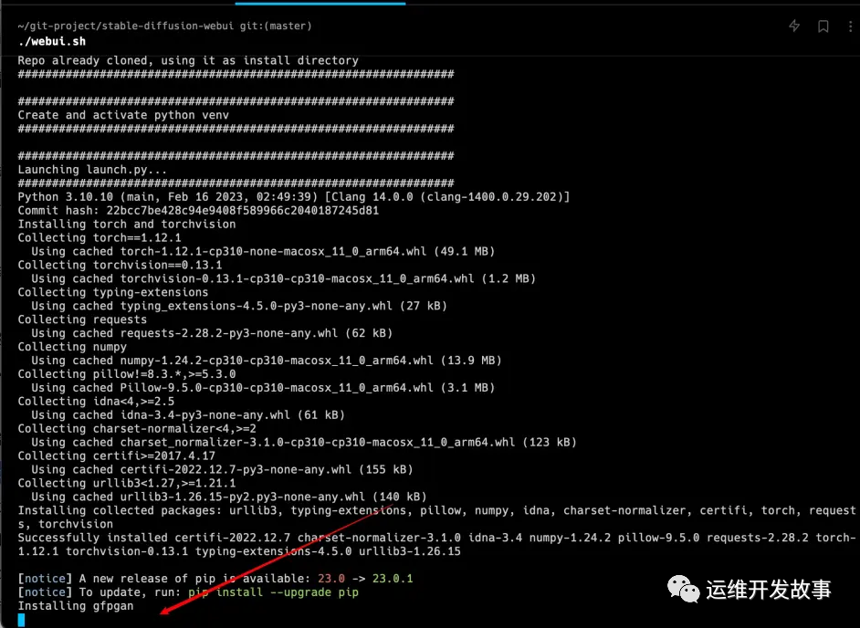
Task: Click the 'Installing collected packages: urllib3...' line
Action: [x=436, y=518]
